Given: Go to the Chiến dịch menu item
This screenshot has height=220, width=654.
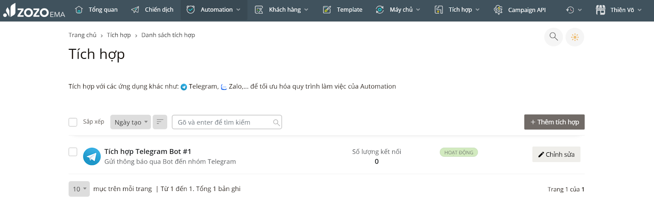Looking at the screenshot, I should pos(152,10).
